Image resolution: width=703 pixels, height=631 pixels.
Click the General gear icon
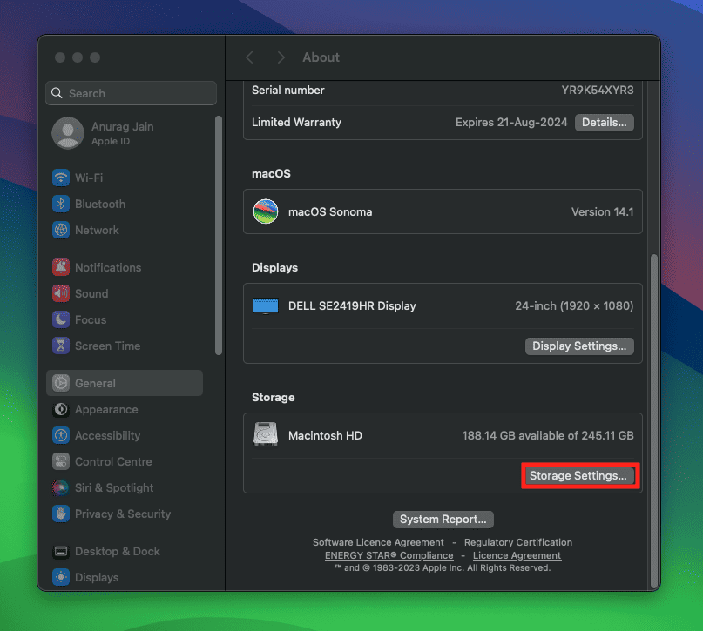coord(61,383)
